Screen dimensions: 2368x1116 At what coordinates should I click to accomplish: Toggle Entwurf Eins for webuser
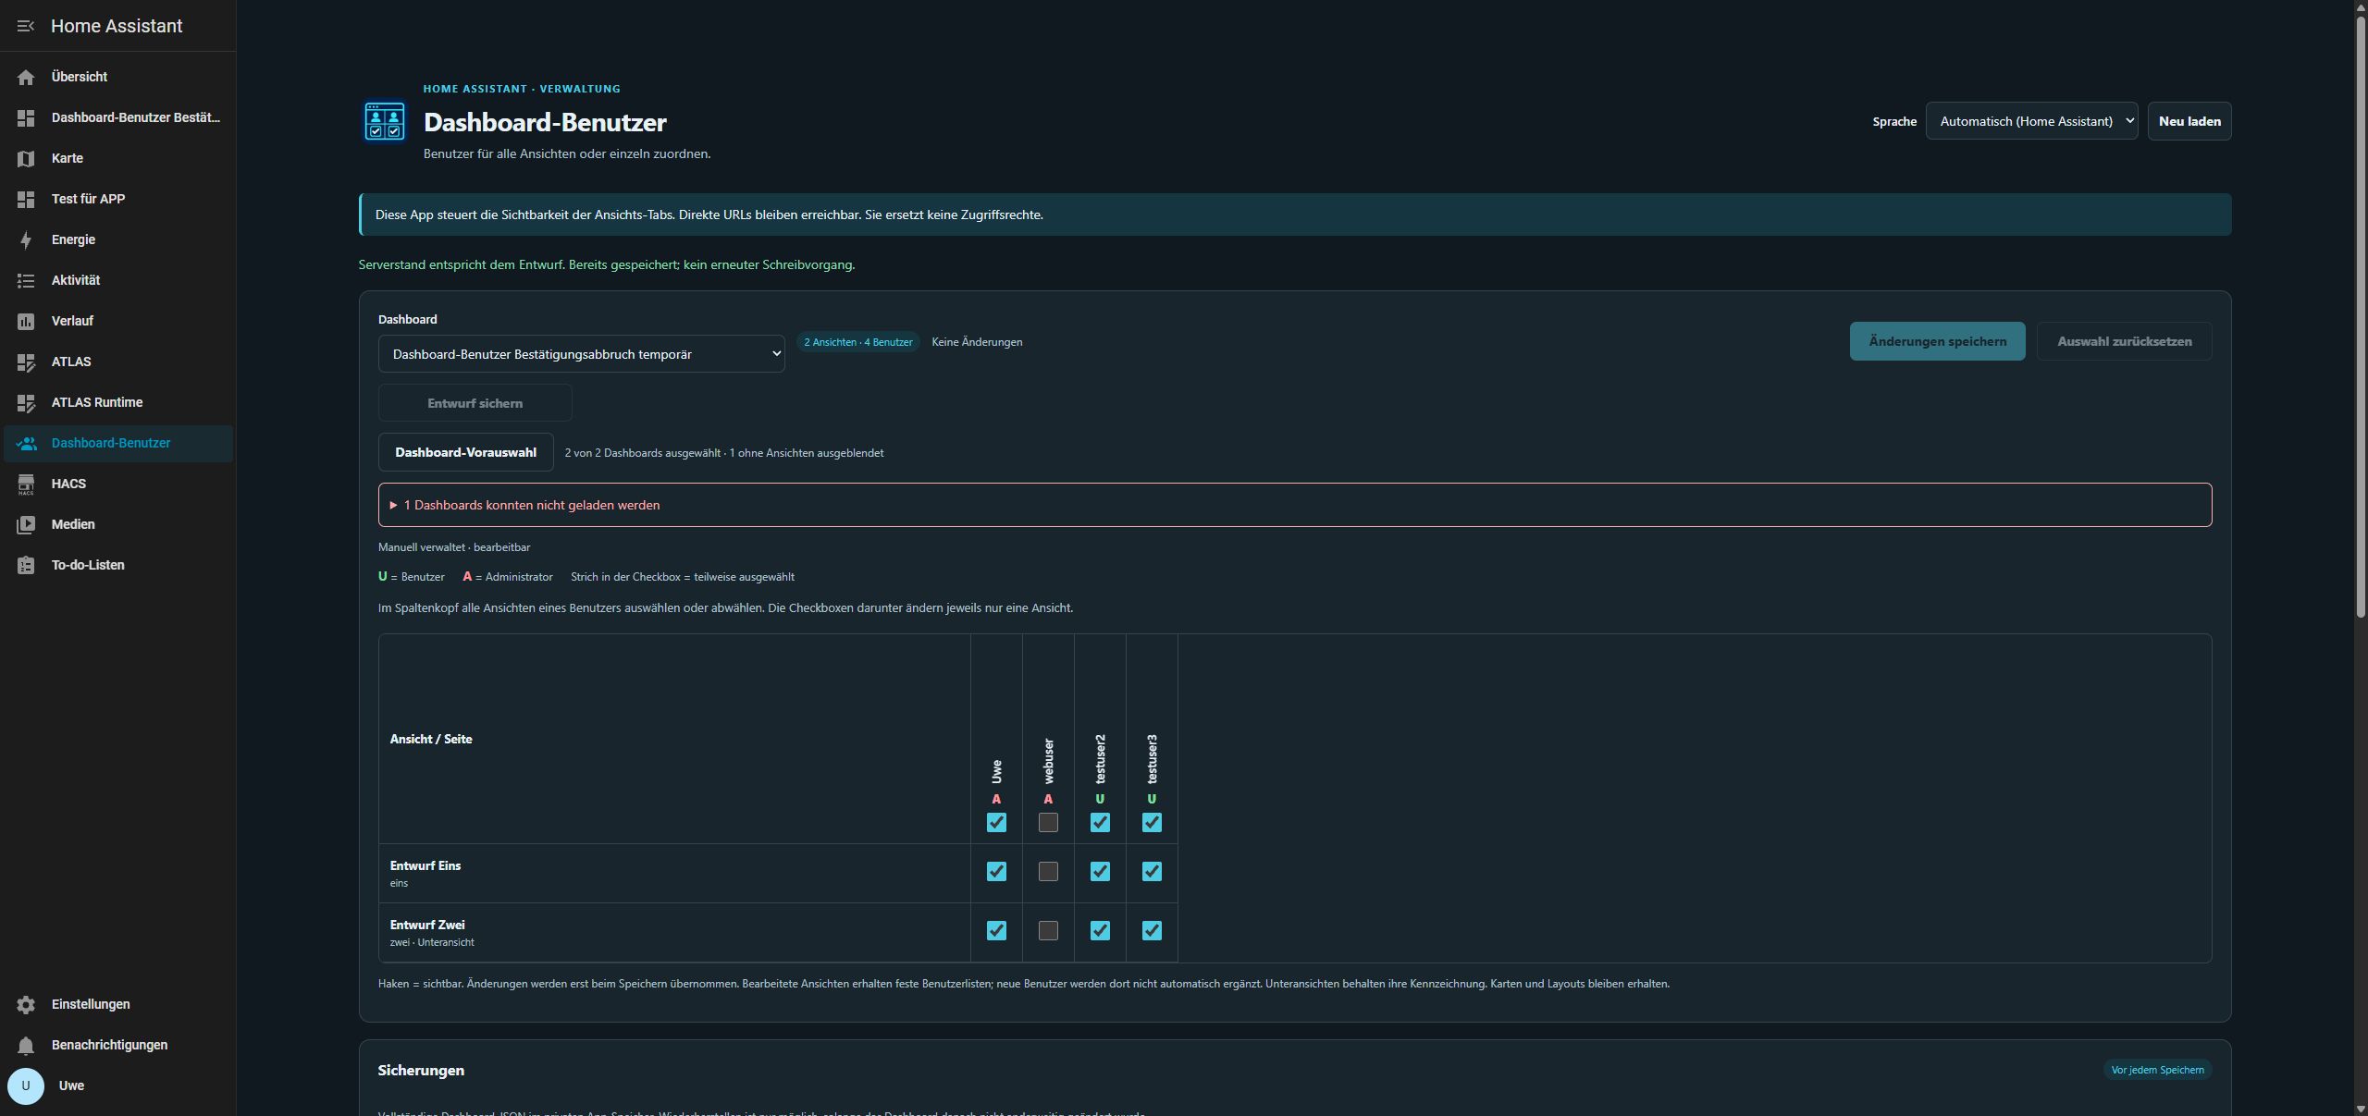[x=1048, y=871]
